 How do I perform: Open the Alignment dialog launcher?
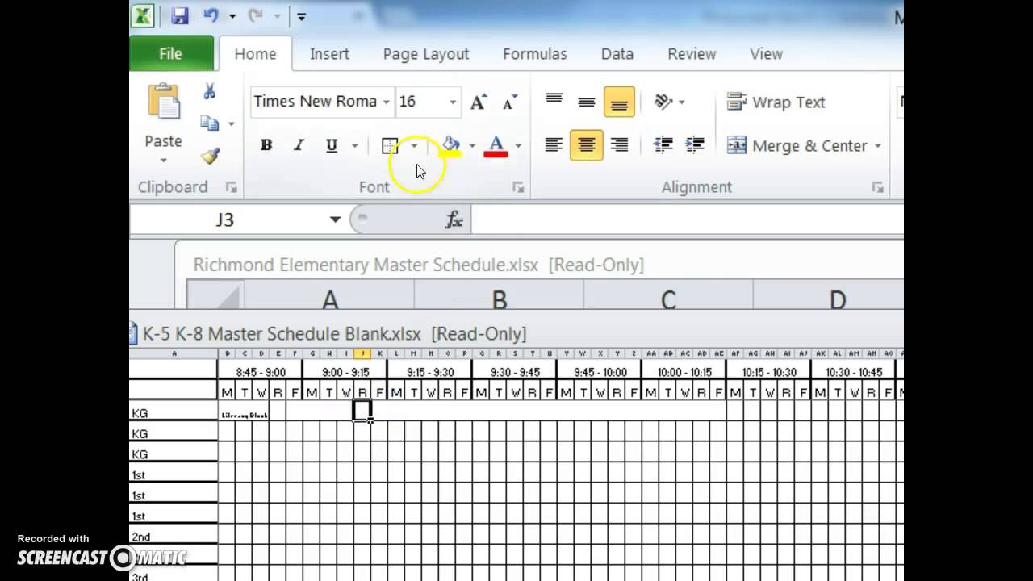click(877, 187)
